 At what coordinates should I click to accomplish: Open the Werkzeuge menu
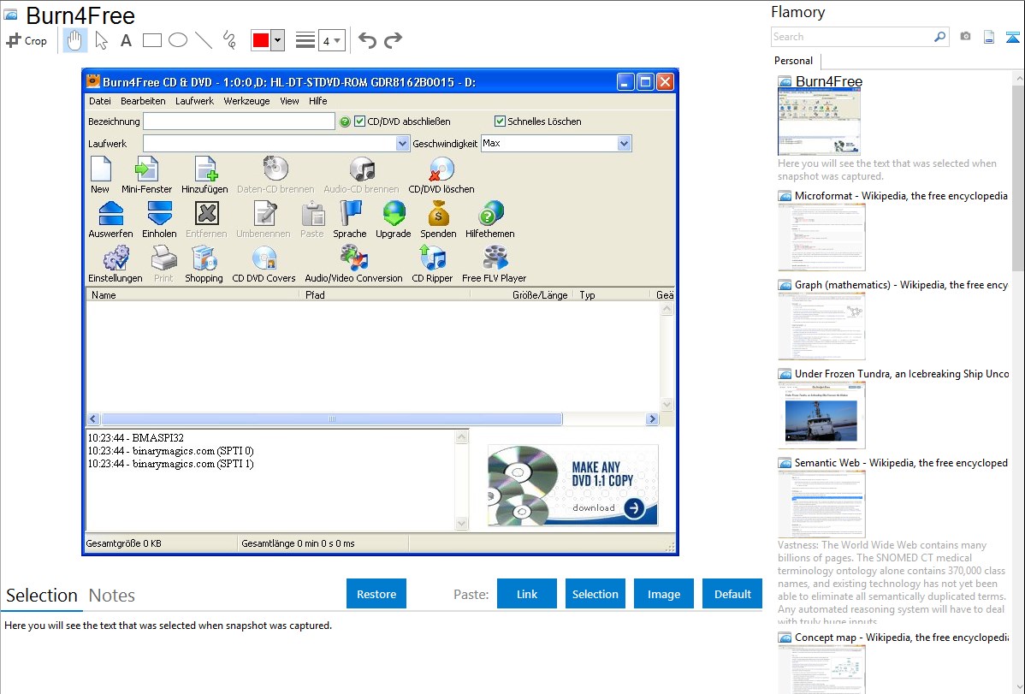(246, 101)
